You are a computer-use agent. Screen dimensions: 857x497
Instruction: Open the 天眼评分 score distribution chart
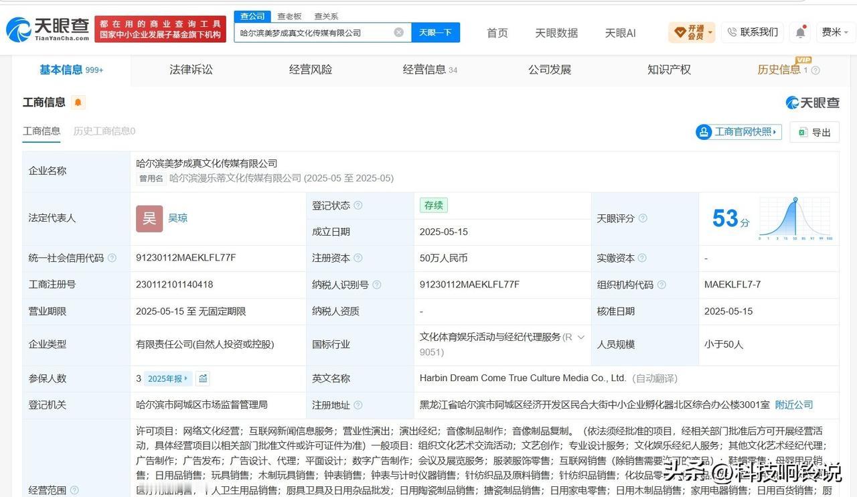795,218
